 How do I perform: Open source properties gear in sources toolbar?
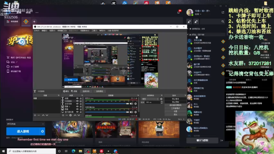pyautogui.click(x=71, y=115)
